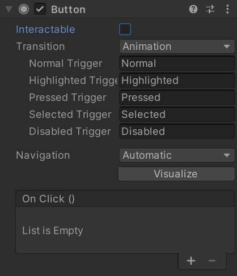237x276 pixels.
Task: Edit the Disabled Trigger text field
Action: point(177,131)
